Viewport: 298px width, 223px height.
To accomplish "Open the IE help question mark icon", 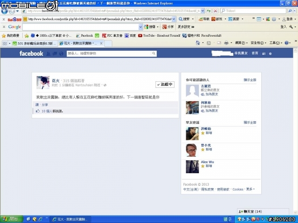I will [x=286, y=43].
